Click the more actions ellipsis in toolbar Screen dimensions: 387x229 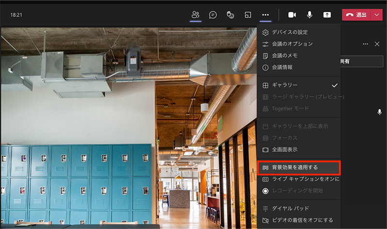tap(265, 15)
